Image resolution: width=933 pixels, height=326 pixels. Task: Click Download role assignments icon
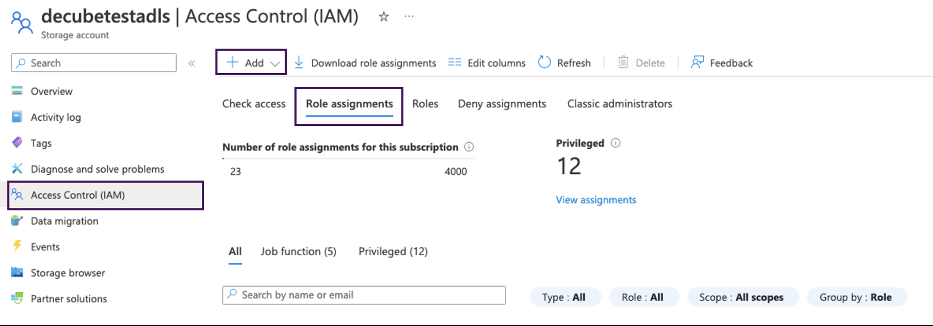point(299,63)
